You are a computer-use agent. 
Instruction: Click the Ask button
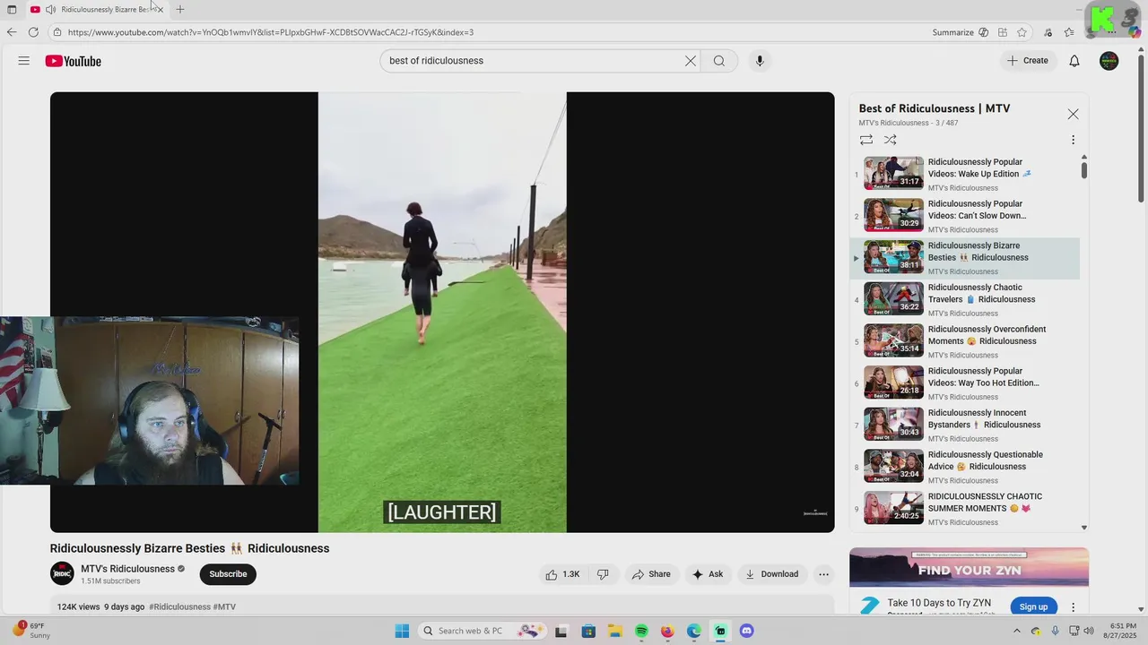[707, 574]
